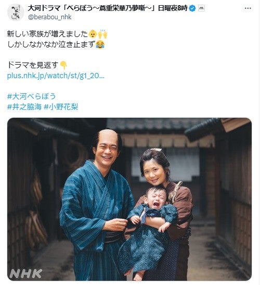Click the pointing-down hand emoji
Image resolution: width=260 pixels, height=285 pixels.
pos(63,65)
